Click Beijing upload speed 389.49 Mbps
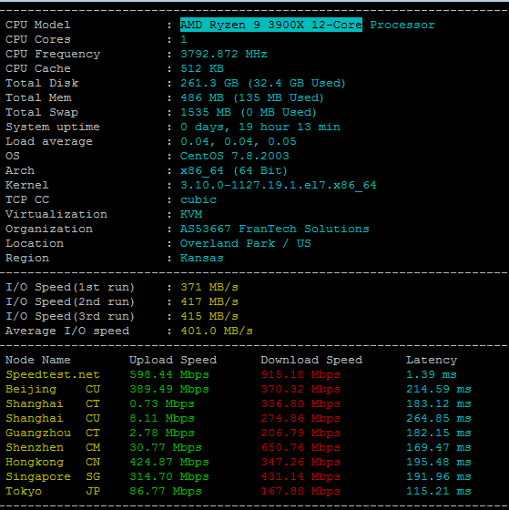This screenshot has width=509, height=510. 169,389
